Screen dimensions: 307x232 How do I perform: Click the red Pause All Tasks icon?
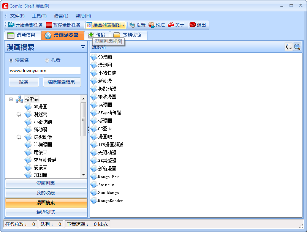49,25
